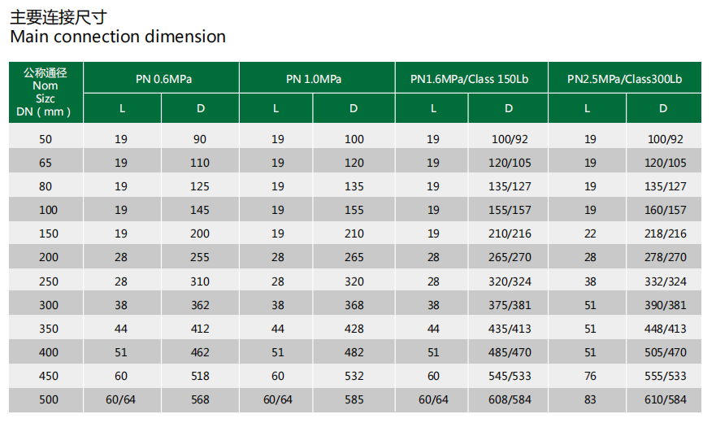
Task: Click the L value 83 cell
Action: tap(590, 399)
